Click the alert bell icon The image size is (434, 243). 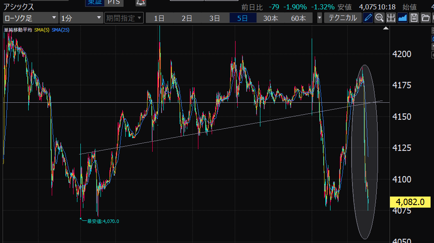[140, 3]
